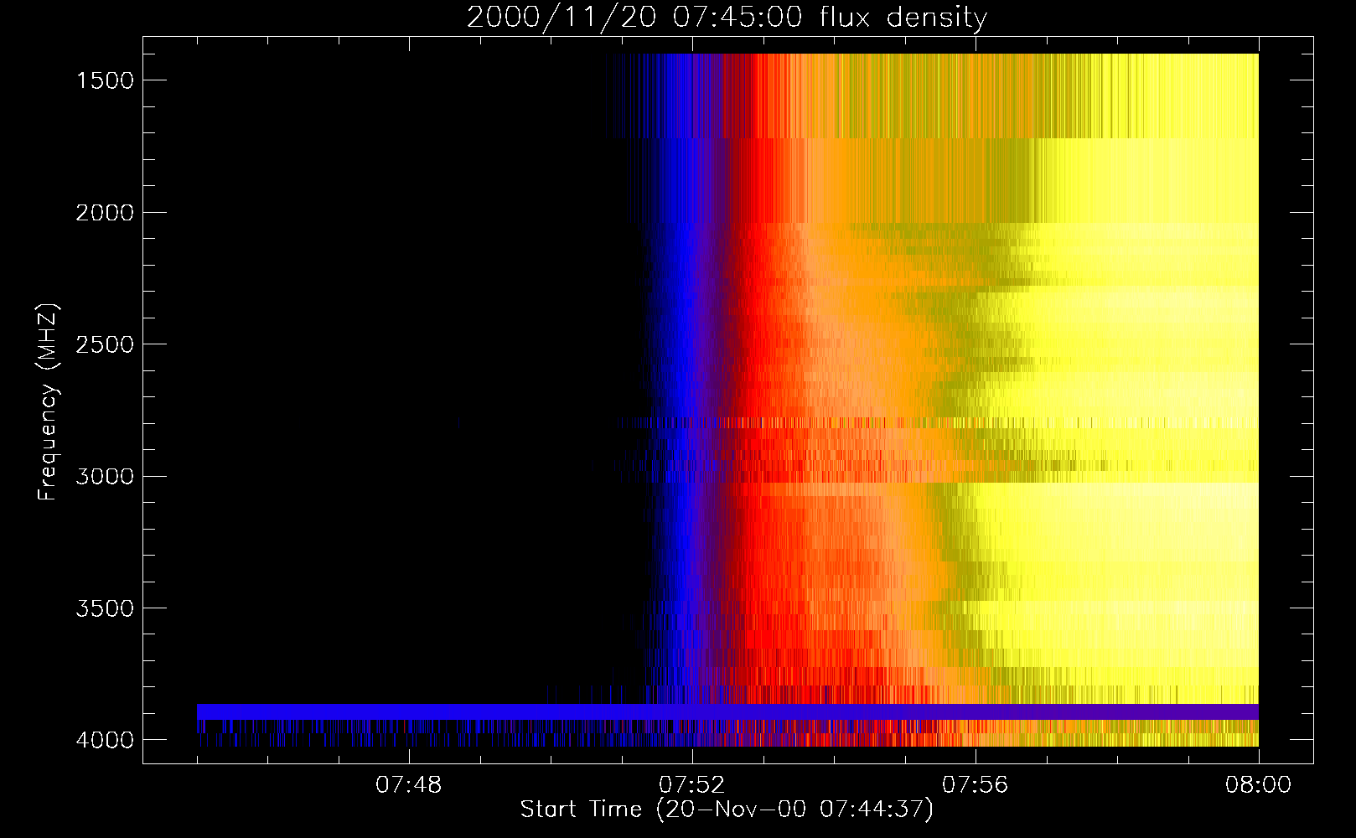Click the 'Start Time (20-Nov-00 07:44:37)' label
Screen dimensions: 1356x838
pyautogui.click(x=727, y=810)
